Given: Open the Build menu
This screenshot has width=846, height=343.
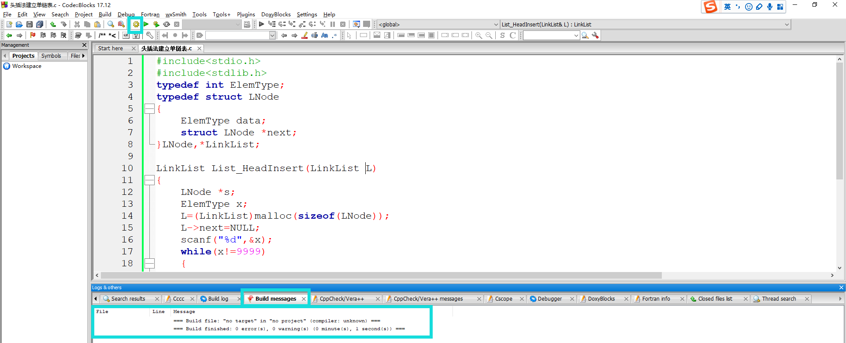Looking at the screenshot, I should [x=105, y=14].
